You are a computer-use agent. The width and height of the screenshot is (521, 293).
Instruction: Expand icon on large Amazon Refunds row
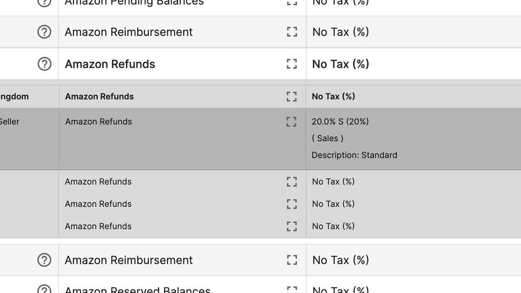292,64
